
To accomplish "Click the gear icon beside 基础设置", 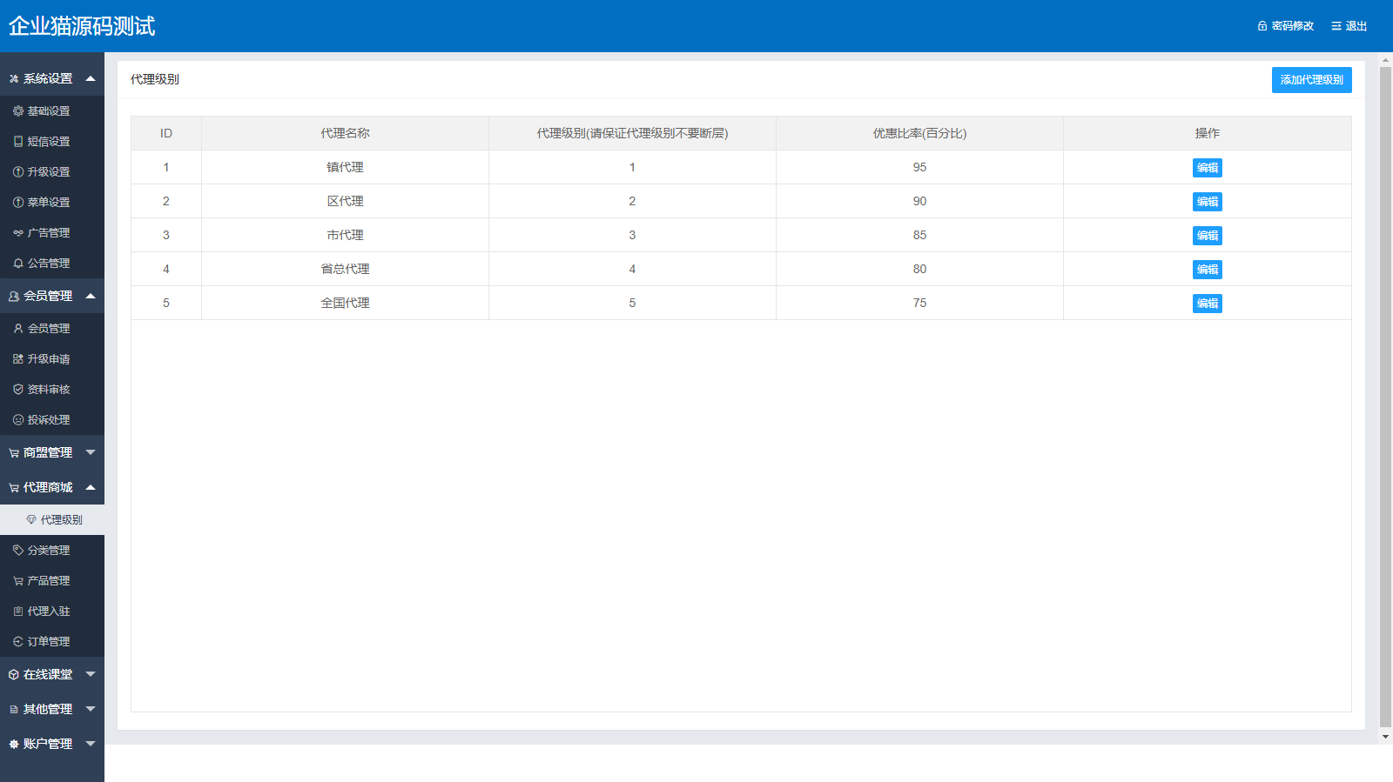I will click(18, 111).
